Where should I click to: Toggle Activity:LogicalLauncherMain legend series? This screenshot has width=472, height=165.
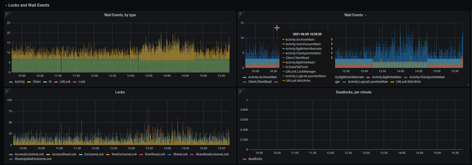(x=368, y=82)
